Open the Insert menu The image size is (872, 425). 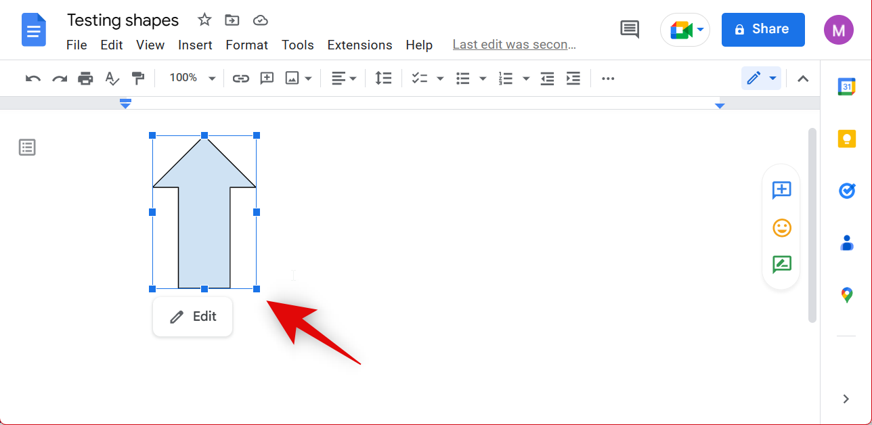pos(195,45)
